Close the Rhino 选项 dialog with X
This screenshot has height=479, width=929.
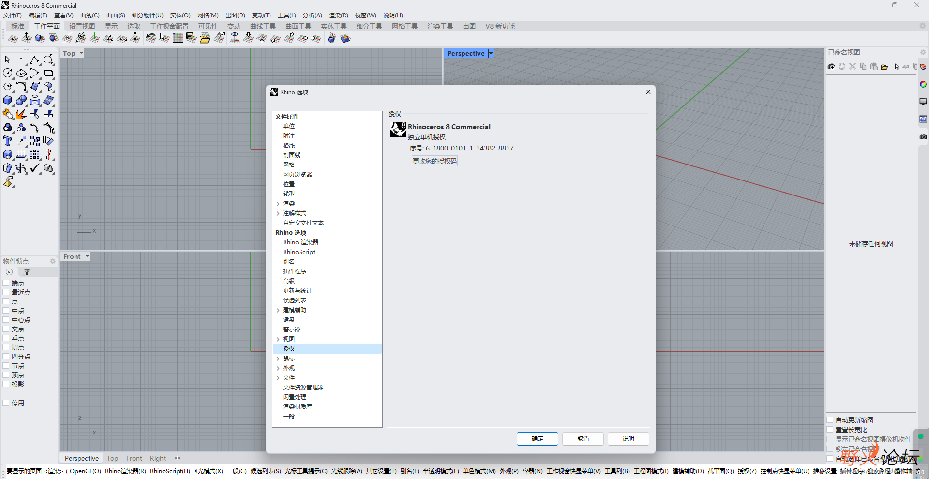pos(648,92)
